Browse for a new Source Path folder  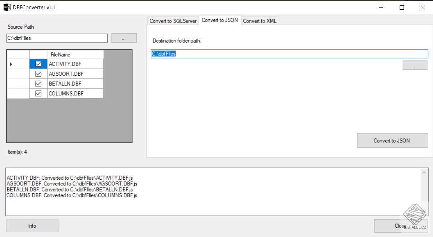pyautogui.click(x=124, y=38)
